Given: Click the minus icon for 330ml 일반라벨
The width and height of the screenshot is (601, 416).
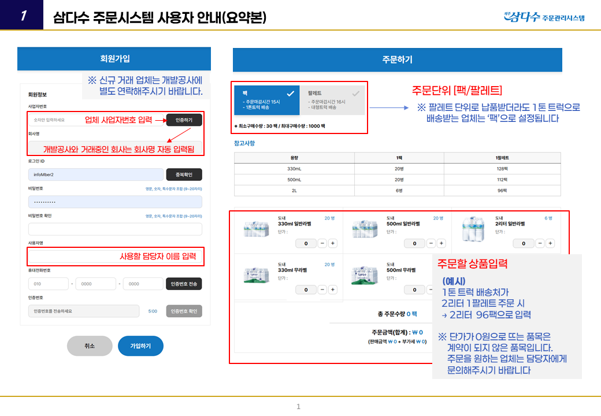Looking at the screenshot, I should [x=322, y=243].
